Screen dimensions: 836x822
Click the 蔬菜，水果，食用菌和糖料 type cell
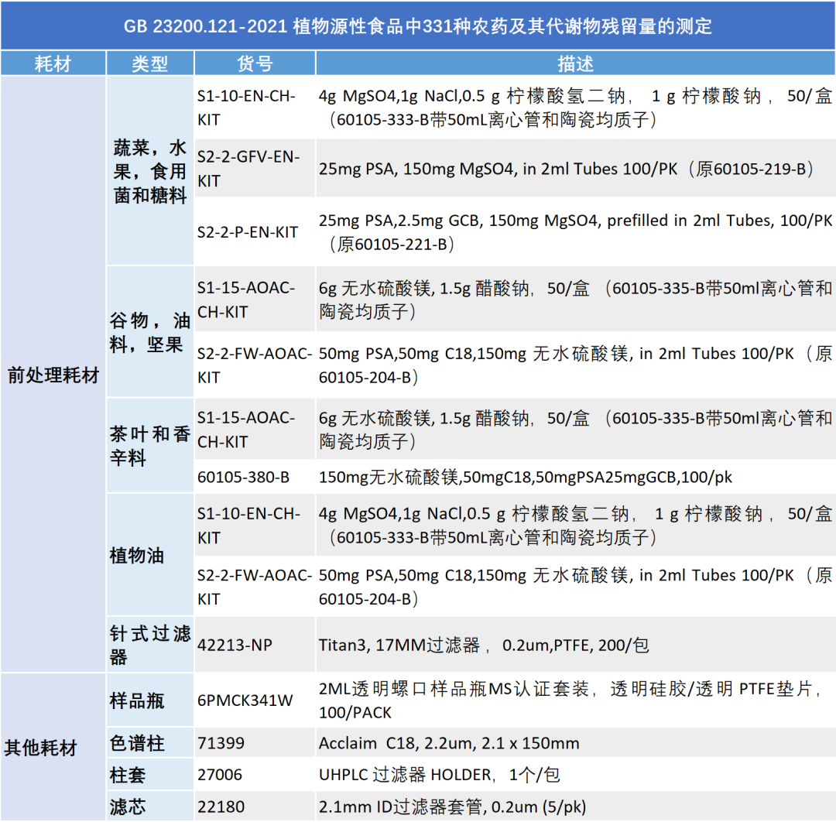click(x=149, y=172)
